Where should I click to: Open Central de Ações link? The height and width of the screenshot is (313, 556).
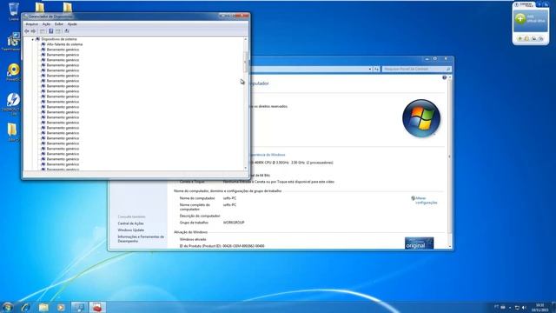131,223
